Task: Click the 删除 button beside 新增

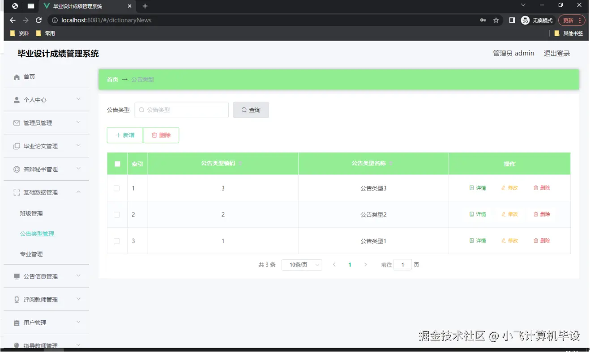Action: pyautogui.click(x=161, y=135)
